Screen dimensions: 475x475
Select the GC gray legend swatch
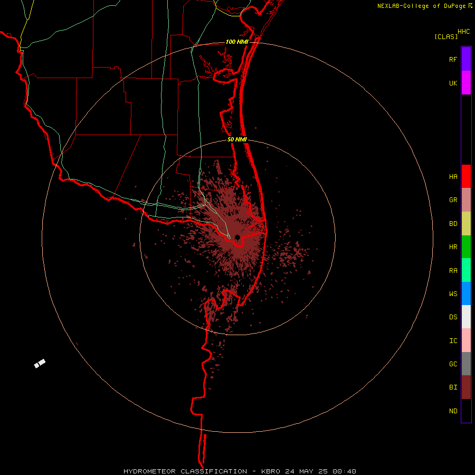coord(466,364)
